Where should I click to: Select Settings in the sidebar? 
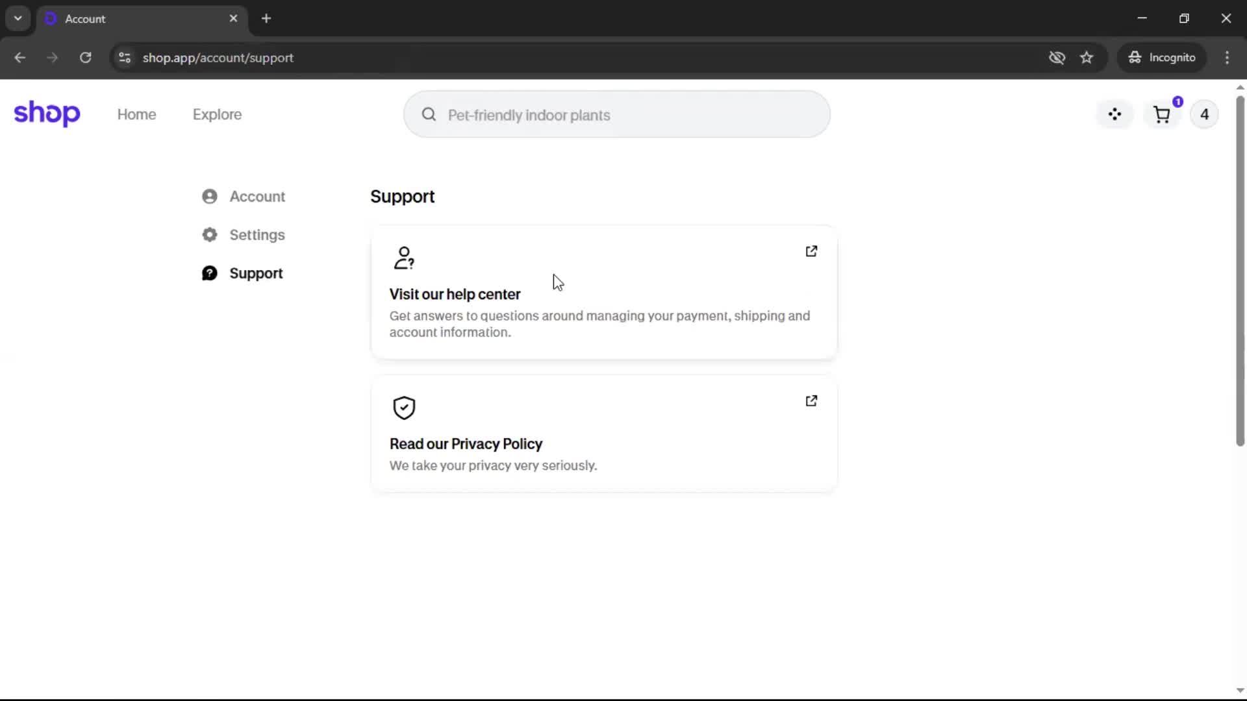click(257, 235)
